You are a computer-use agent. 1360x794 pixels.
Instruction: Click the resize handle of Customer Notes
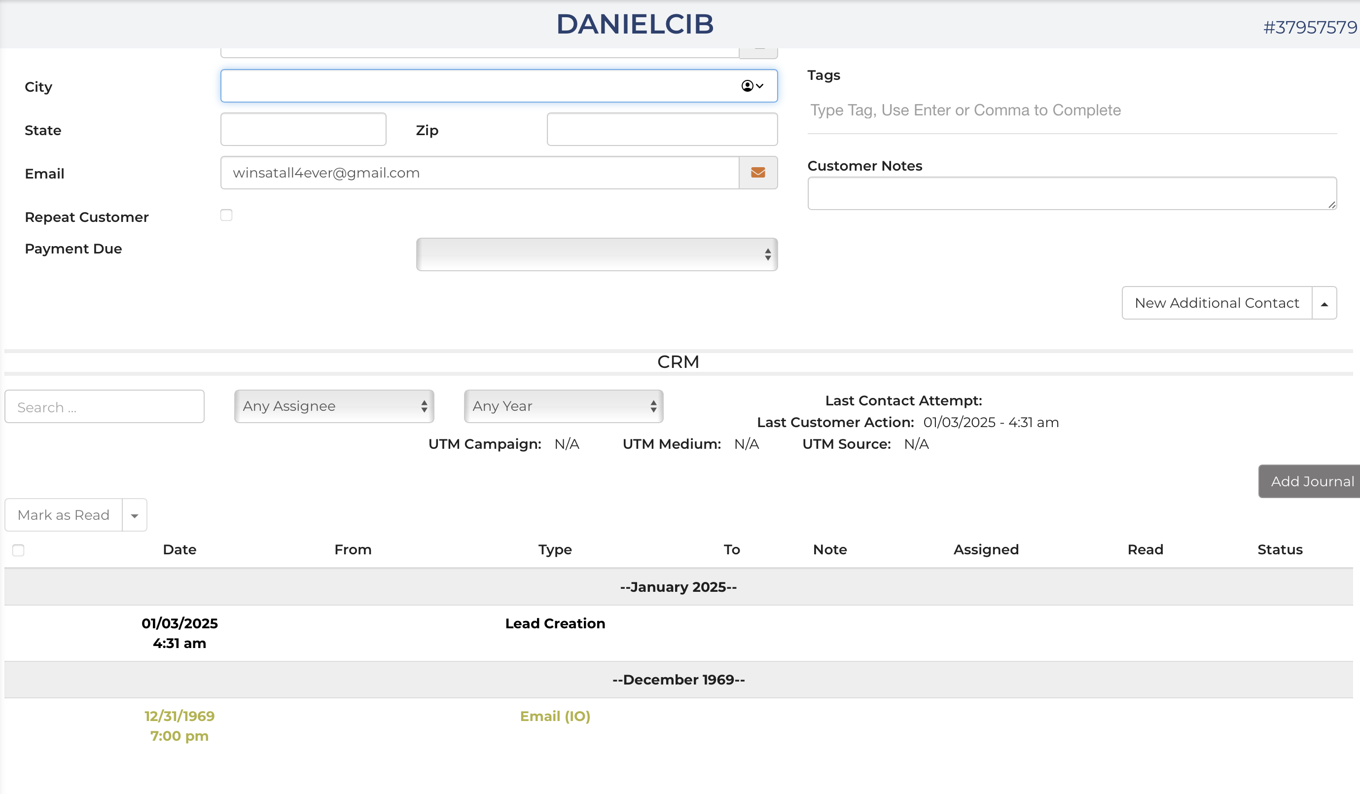pos(1331,205)
